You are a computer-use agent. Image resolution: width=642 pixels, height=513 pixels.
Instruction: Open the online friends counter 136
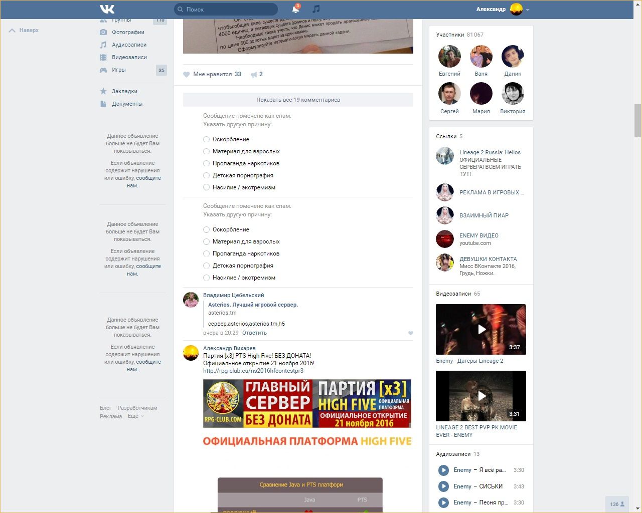click(x=617, y=504)
